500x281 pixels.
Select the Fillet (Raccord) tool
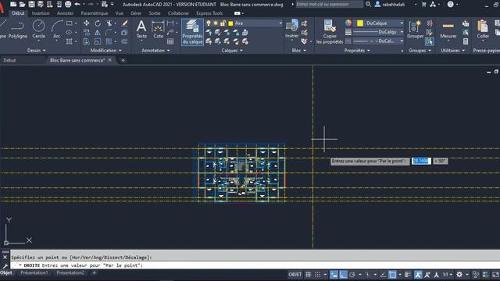click(x=109, y=33)
